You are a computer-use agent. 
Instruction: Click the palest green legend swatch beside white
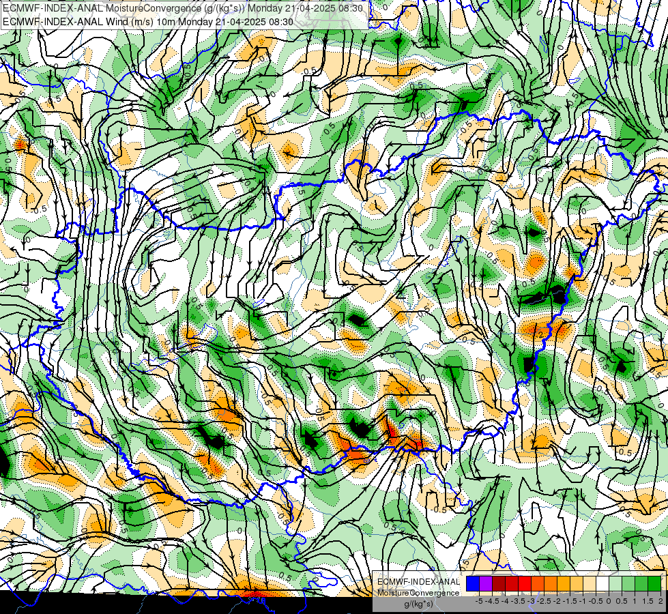[615, 583]
